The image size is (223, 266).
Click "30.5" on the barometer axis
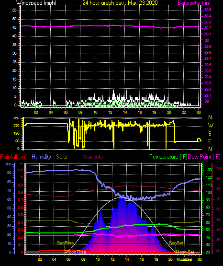click(208, 10)
